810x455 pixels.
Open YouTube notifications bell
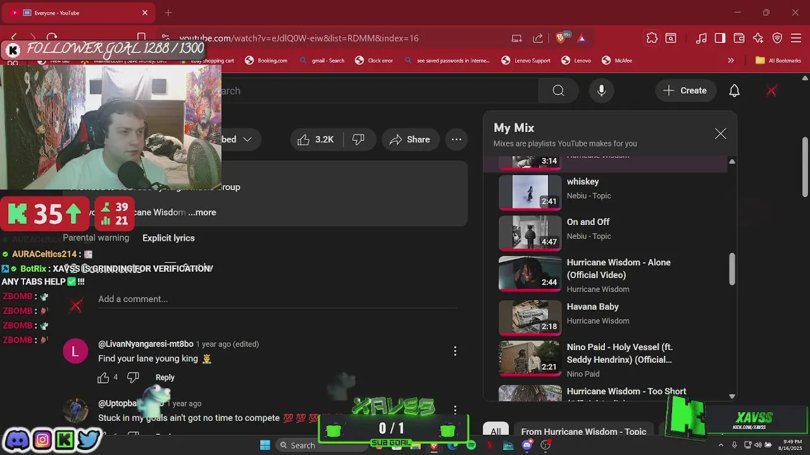coord(734,90)
